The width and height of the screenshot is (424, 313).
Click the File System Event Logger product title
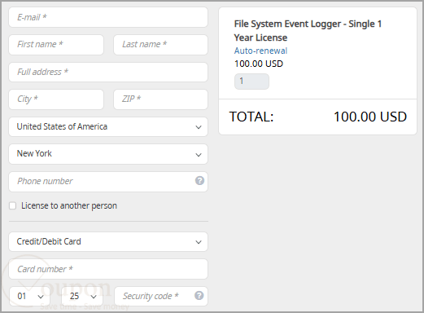(308, 31)
